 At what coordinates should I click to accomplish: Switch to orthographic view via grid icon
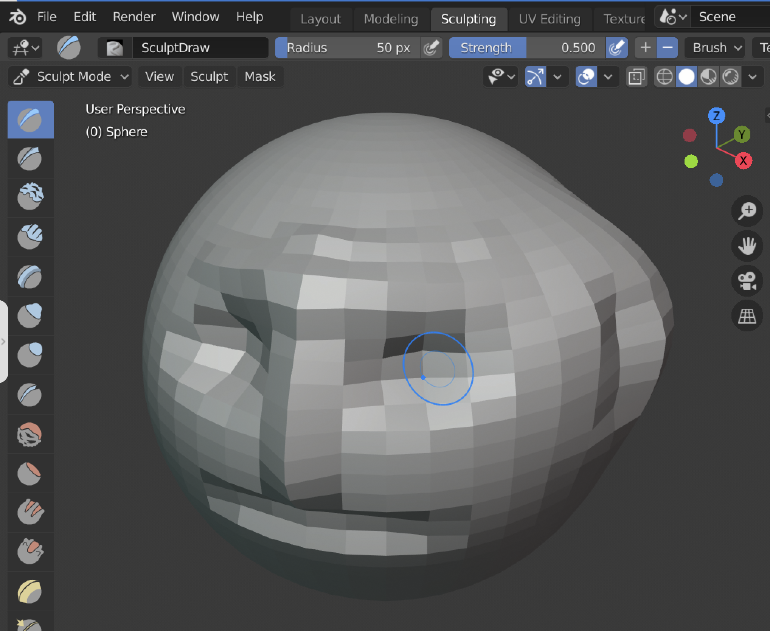tap(747, 316)
